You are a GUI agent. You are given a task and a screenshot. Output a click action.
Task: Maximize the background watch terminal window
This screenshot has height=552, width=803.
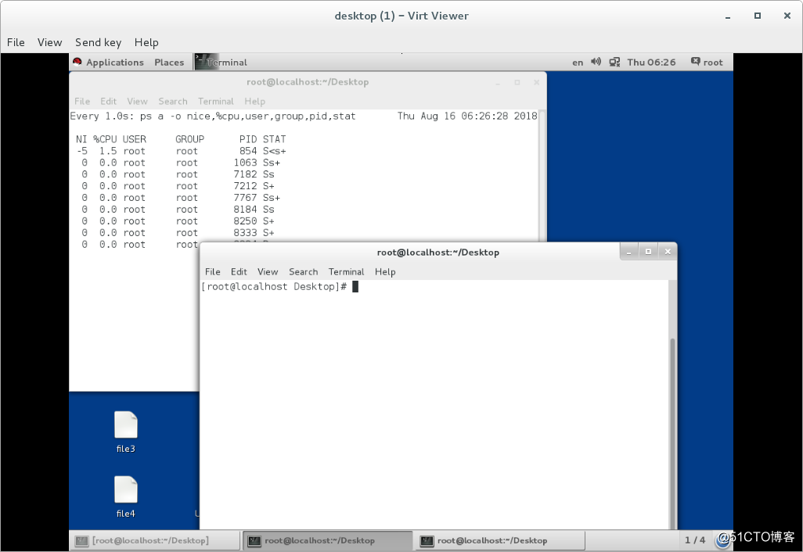pyautogui.click(x=517, y=82)
